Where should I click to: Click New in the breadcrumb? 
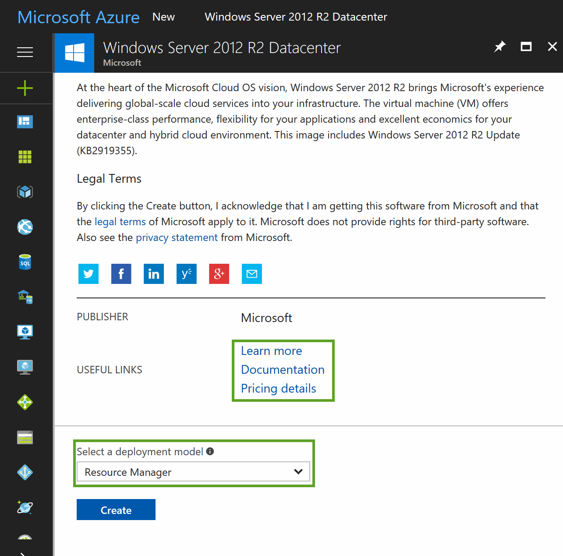(x=163, y=17)
